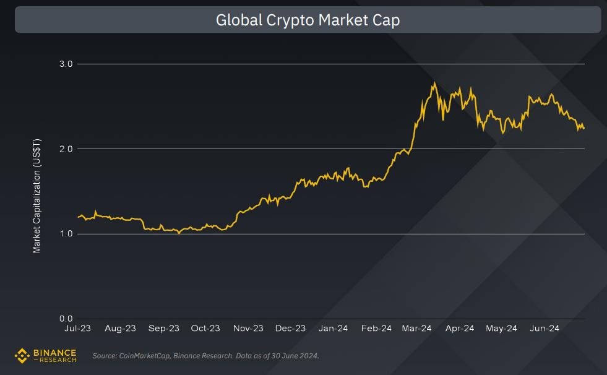Select the Nov-23 x-axis label
The width and height of the screenshot is (607, 375).
[x=248, y=329]
